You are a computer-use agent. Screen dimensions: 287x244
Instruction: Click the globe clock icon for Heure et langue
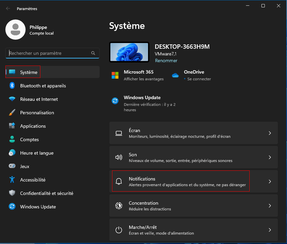tap(12, 153)
